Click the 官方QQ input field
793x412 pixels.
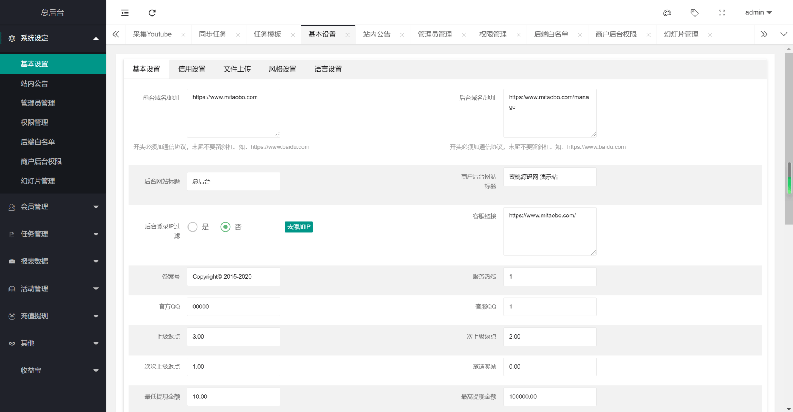click(233, 306)
